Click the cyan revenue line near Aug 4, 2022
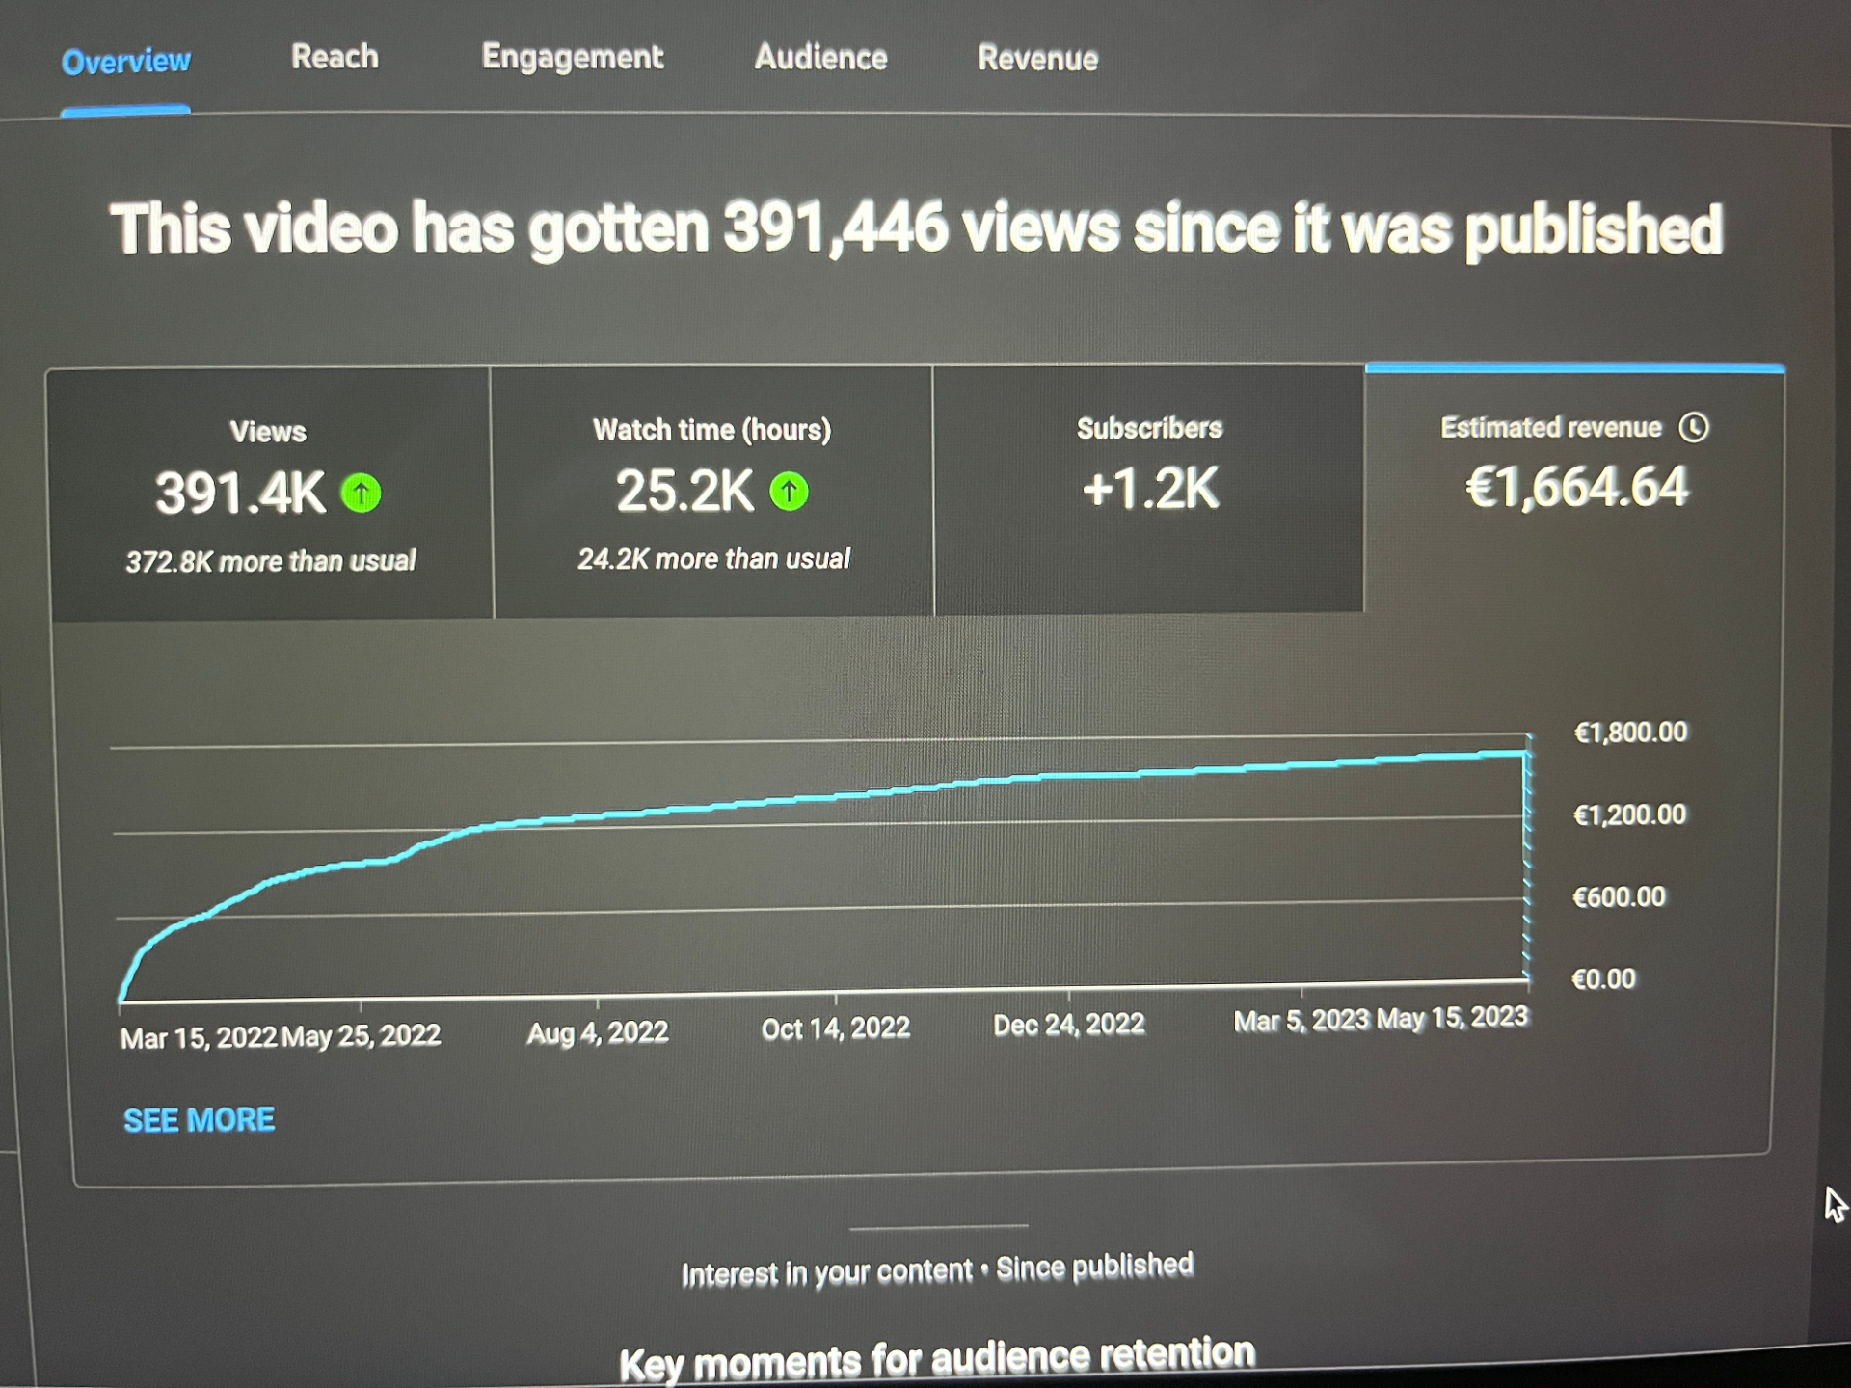 (598, 815)
